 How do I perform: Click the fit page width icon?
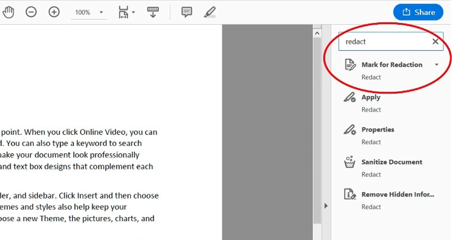123,12
